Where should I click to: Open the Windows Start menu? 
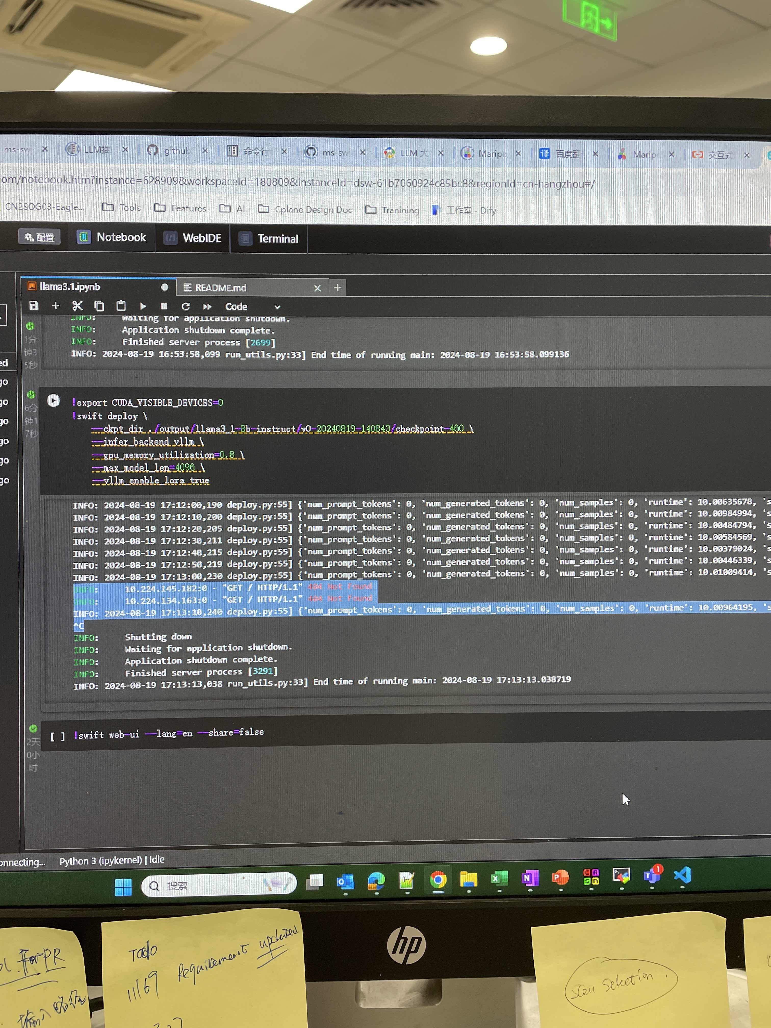123,887
